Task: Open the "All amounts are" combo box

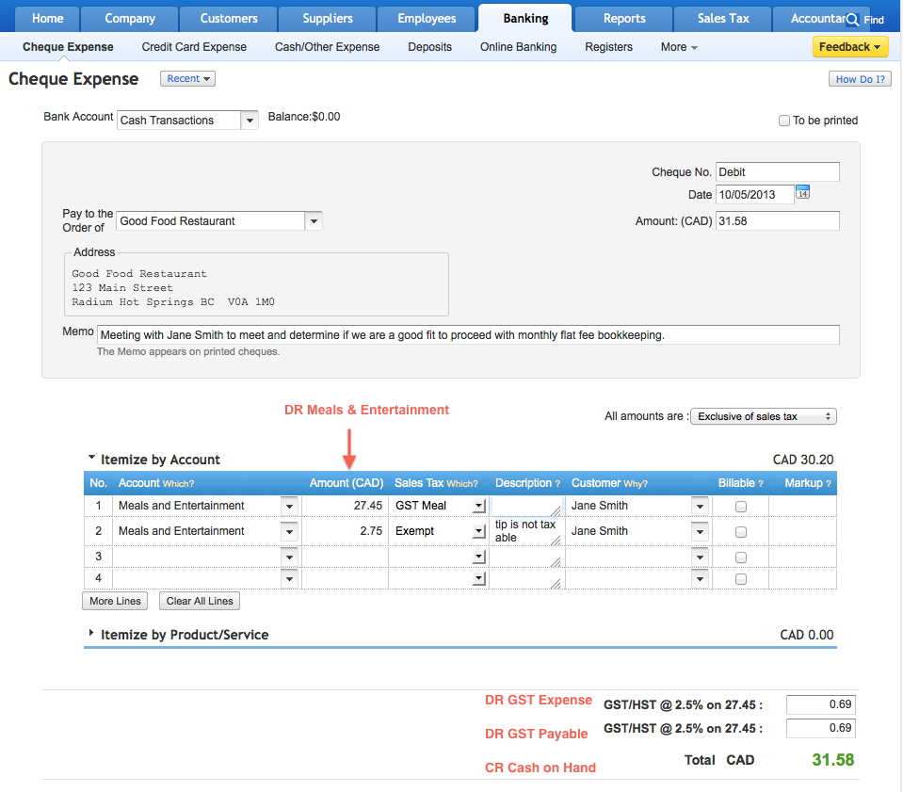Action: click(x=763, y=415)
